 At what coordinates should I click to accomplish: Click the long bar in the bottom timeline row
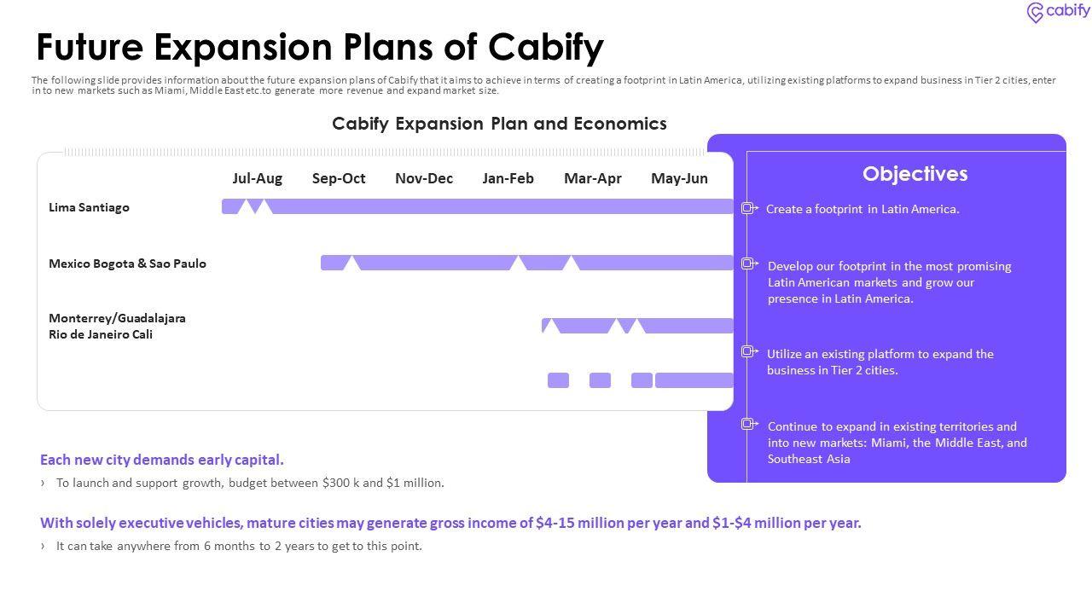(694, 380)
